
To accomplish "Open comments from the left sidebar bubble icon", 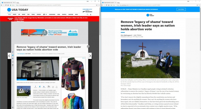I will pyautogui.click(x=13, y=65).
